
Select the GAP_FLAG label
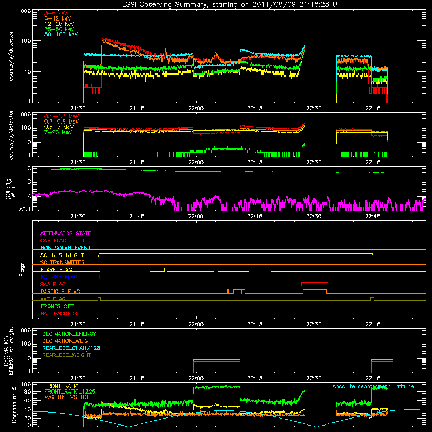click(53, 240)
